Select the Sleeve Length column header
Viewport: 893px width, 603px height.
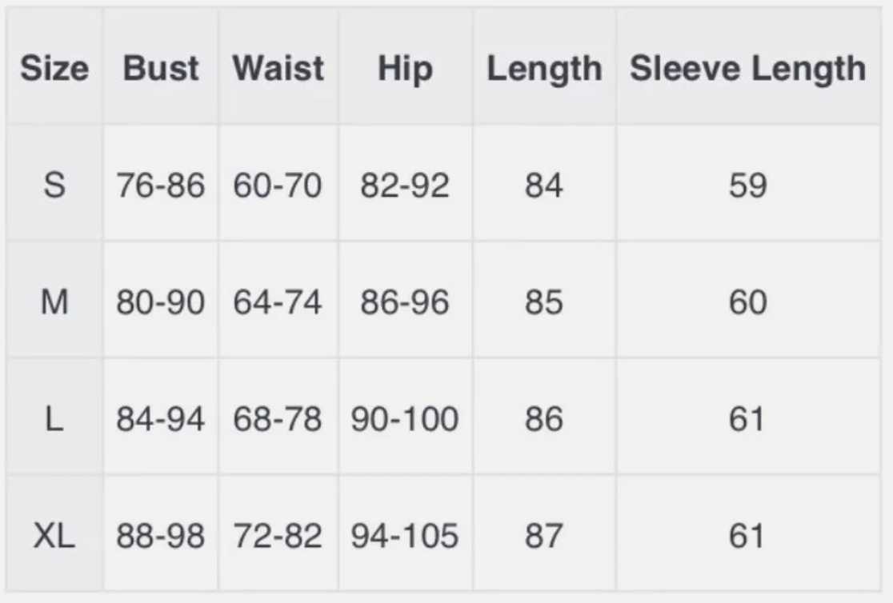(x=748, y=70)
